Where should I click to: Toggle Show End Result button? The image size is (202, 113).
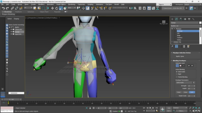[x=176, y=46]
